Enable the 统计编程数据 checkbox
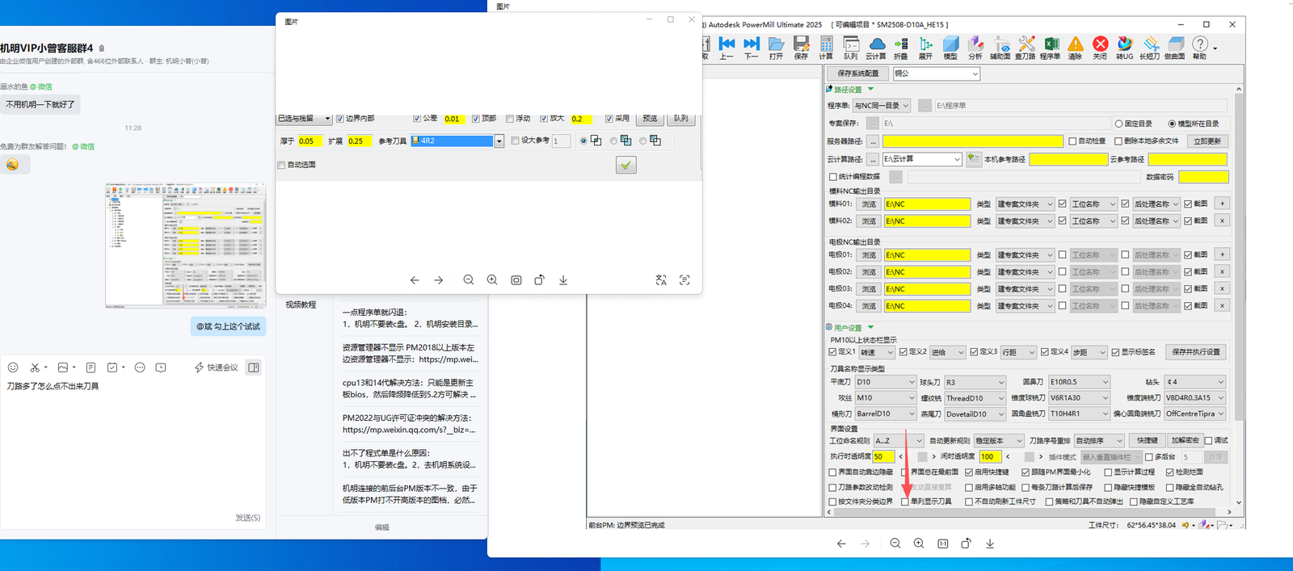This screenshot has width=1293, height=571. click(833, 176)
